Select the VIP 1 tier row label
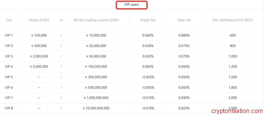The image size is (264, 115). 9,36
